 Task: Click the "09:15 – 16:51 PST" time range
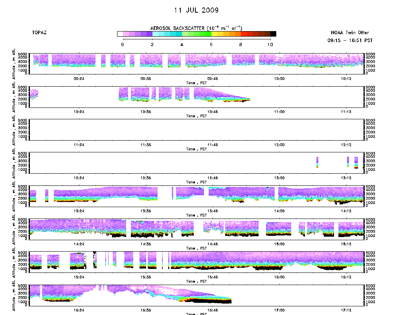(x=350, y=41)
